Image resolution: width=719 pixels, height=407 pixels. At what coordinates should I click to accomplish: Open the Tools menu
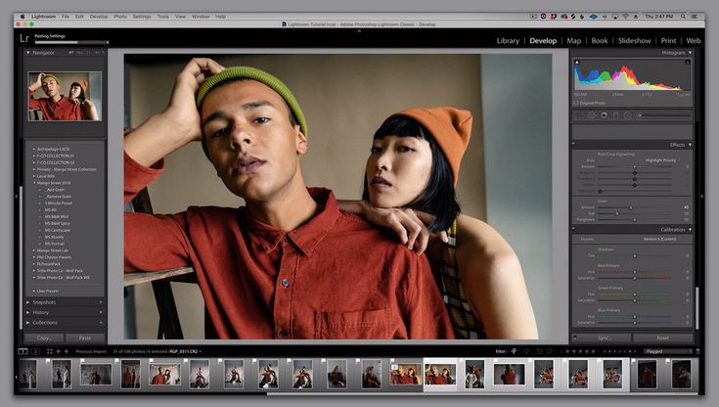[x=163, y=17]
